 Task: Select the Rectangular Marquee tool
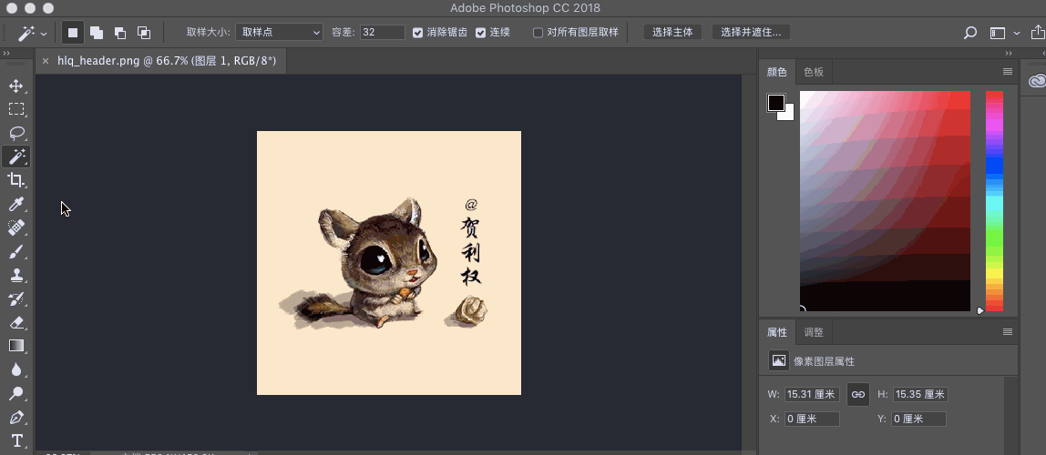[16, 109]
